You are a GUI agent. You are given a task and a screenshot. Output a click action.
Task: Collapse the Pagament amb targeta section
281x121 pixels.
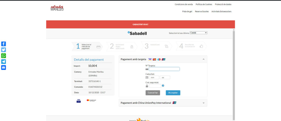[203, 59]
